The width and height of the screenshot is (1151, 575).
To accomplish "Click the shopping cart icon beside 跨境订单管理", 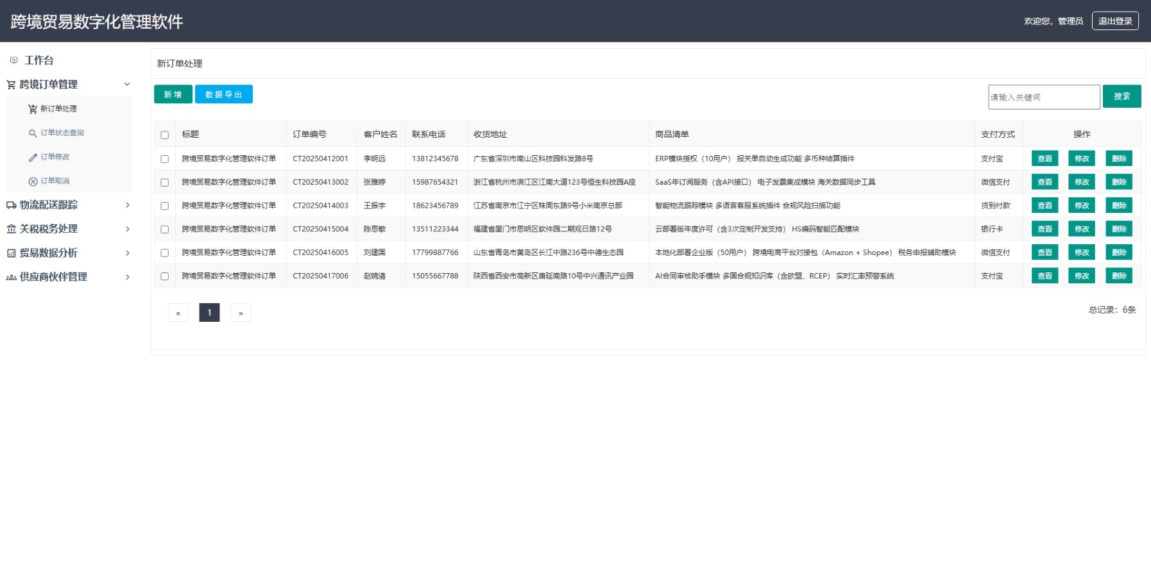I will click(x=11, y=85).
